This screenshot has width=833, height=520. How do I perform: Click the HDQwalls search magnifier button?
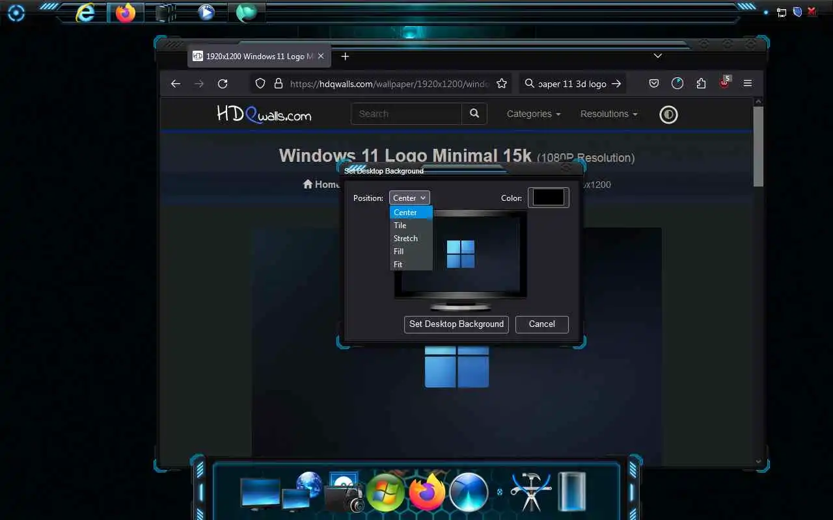[474, 114]
